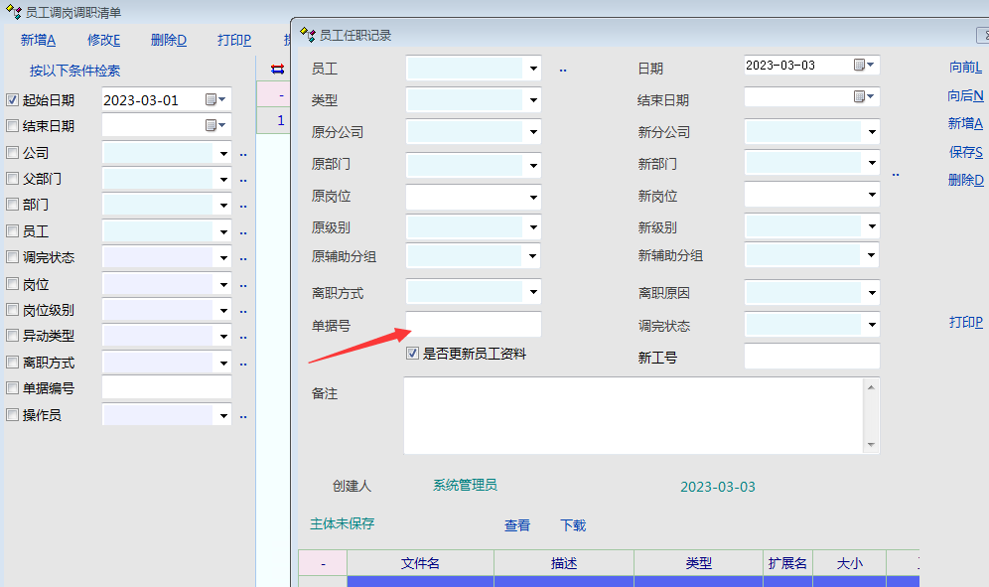Screen dimensions: 989x587
Task: Expand the 类型 dropdown in dialog
Action: 533,100
